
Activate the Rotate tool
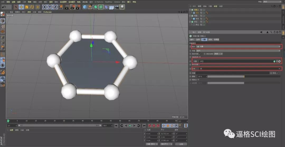[x=32, y=7]
